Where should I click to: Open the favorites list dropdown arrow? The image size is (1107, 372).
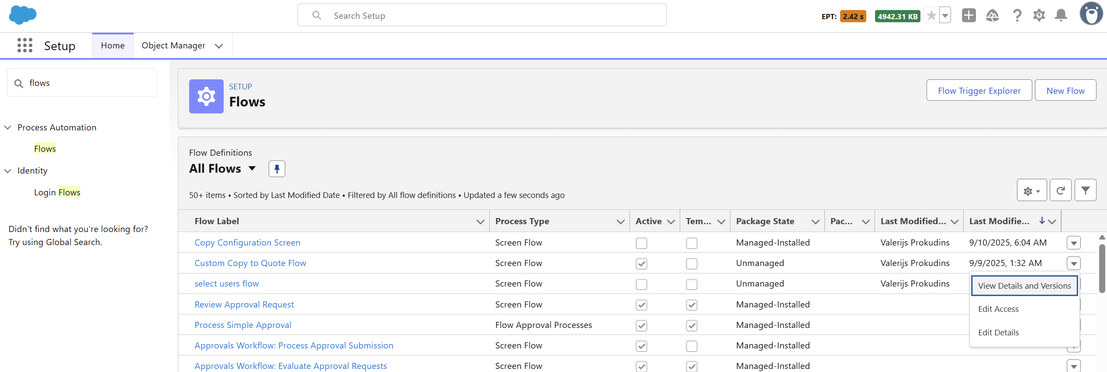(x=945, y=16)
